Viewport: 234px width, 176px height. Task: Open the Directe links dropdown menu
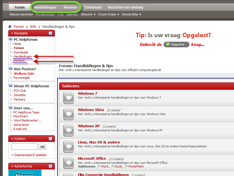pos(132,14)
